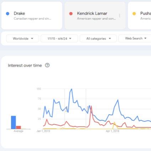This screenshot has width=151, height=151.
Task: Click the yellow Pusha color dot
Action: pyautogui.click(x=134, y=14)
